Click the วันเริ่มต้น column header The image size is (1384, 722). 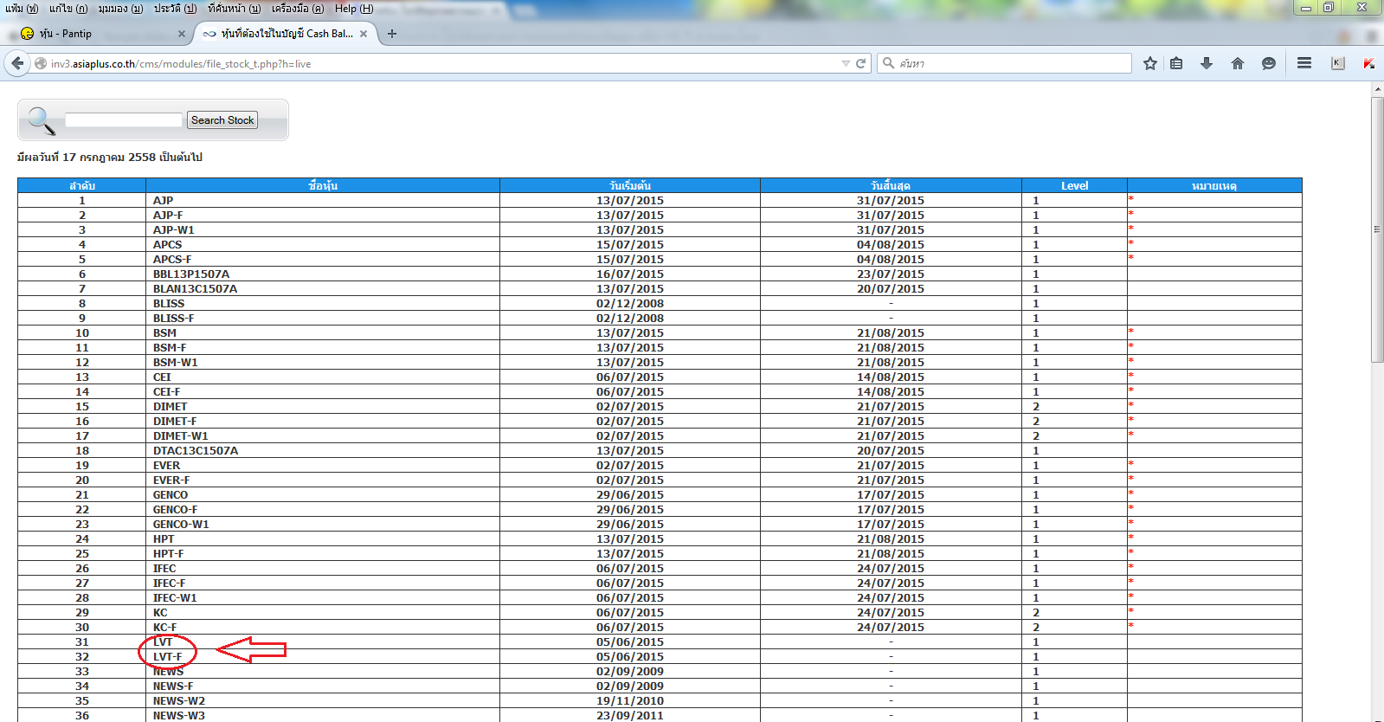[x=630, y=185]
